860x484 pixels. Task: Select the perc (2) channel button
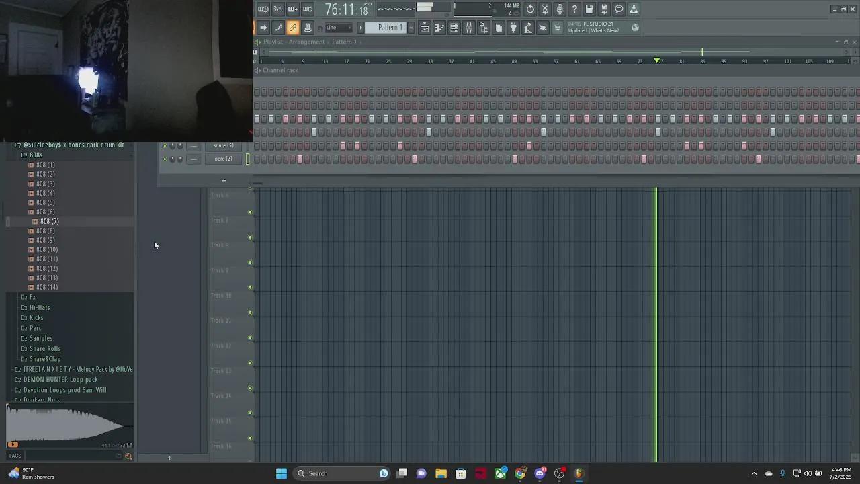click(x=224, y=159)
